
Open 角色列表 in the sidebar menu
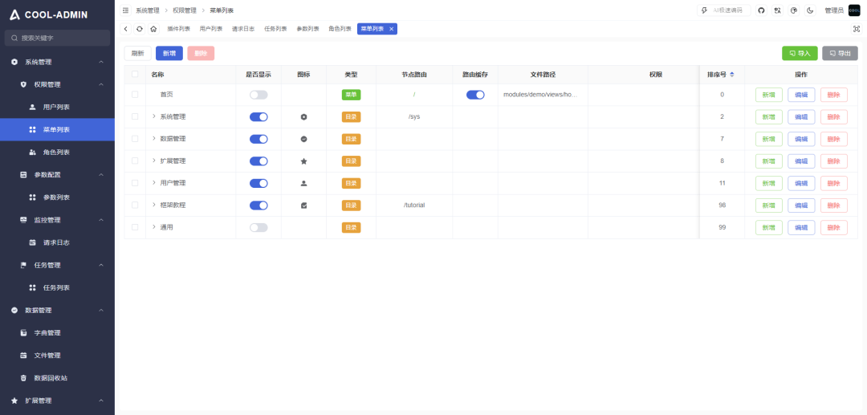56,153
